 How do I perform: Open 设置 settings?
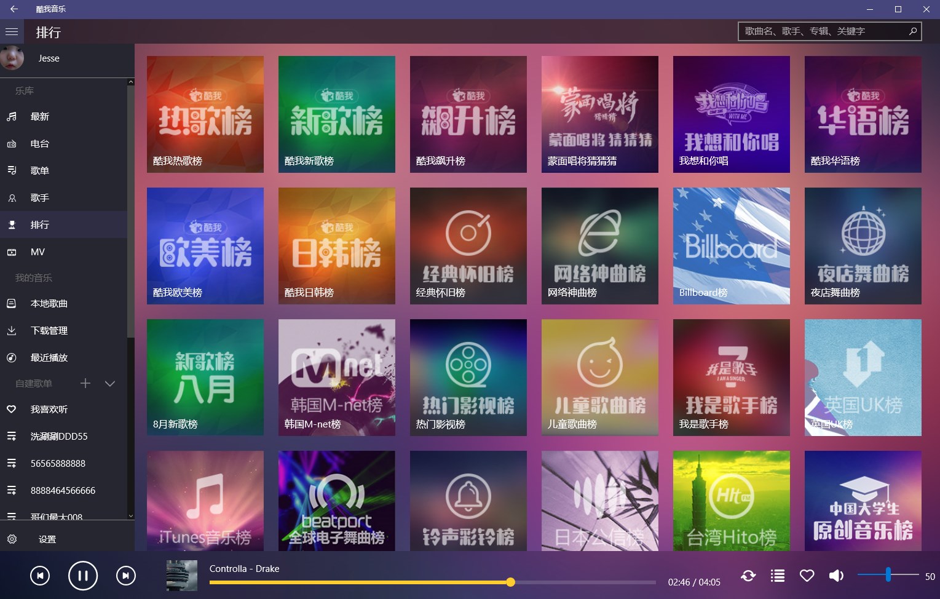point(67,539)
